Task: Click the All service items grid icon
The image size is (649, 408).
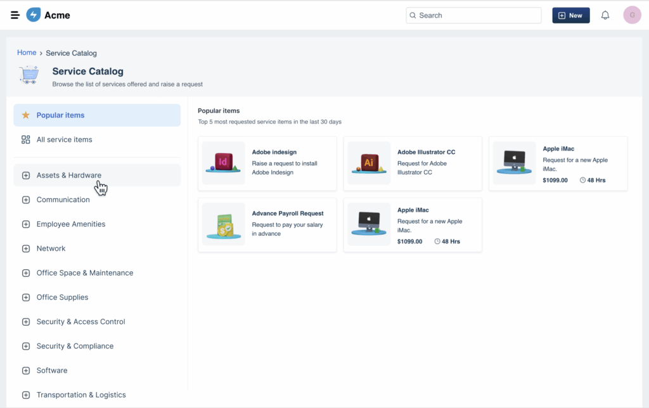Action: 25,139
